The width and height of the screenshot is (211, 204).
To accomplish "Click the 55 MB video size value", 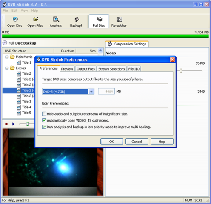I will tap(200, 63).
